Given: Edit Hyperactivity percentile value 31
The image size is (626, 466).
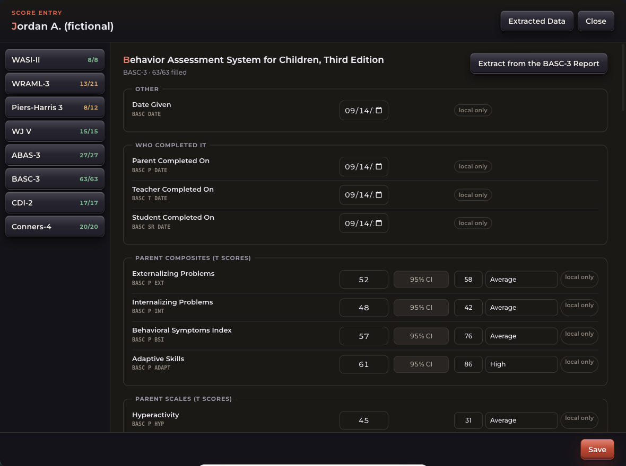Looking at the screenshot, I should coord(468,420).
